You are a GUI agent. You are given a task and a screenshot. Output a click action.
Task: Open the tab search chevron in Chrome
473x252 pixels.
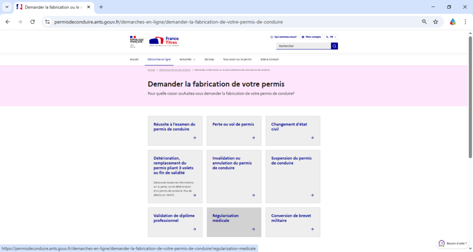(7, 7)
